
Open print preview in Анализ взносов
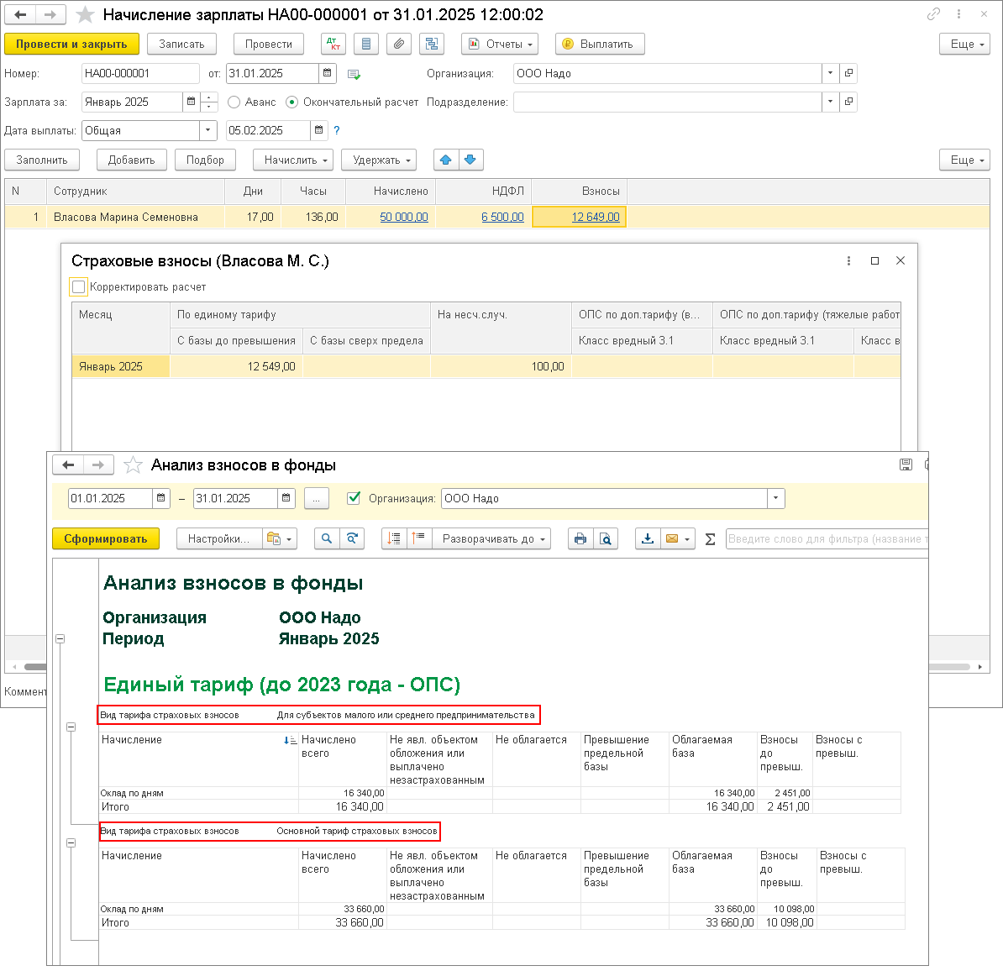coord(606,539)
